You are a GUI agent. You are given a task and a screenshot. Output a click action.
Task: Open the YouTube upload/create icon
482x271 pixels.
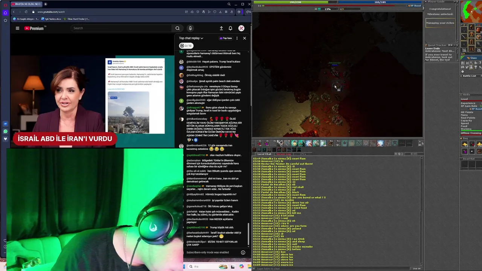coord(221,28)
